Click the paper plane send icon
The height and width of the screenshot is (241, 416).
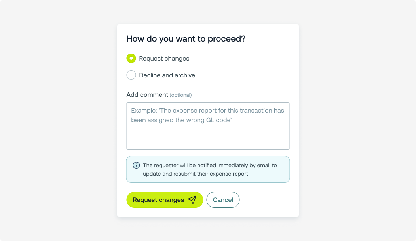click(x=192, y=200)
